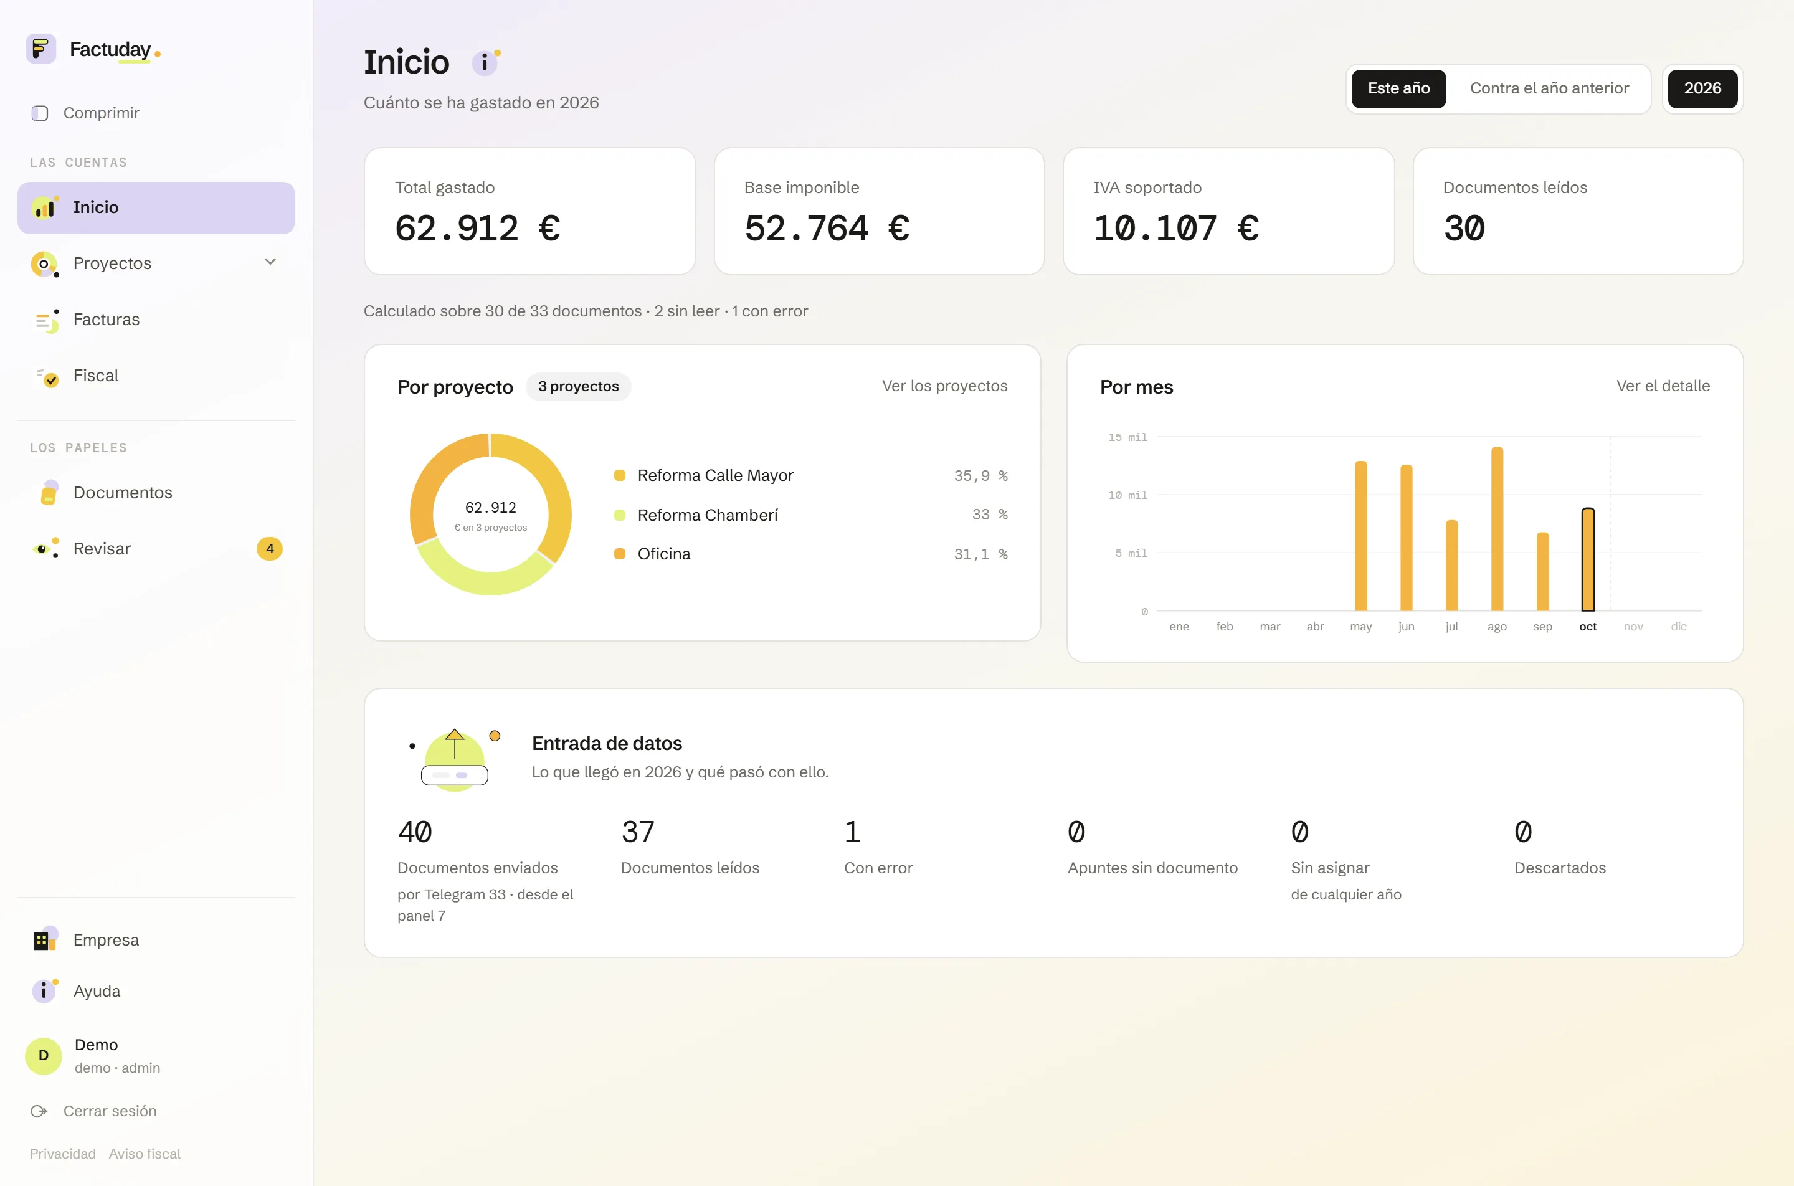Click the Cerrar sesión logout icon

click(39, 1111)
